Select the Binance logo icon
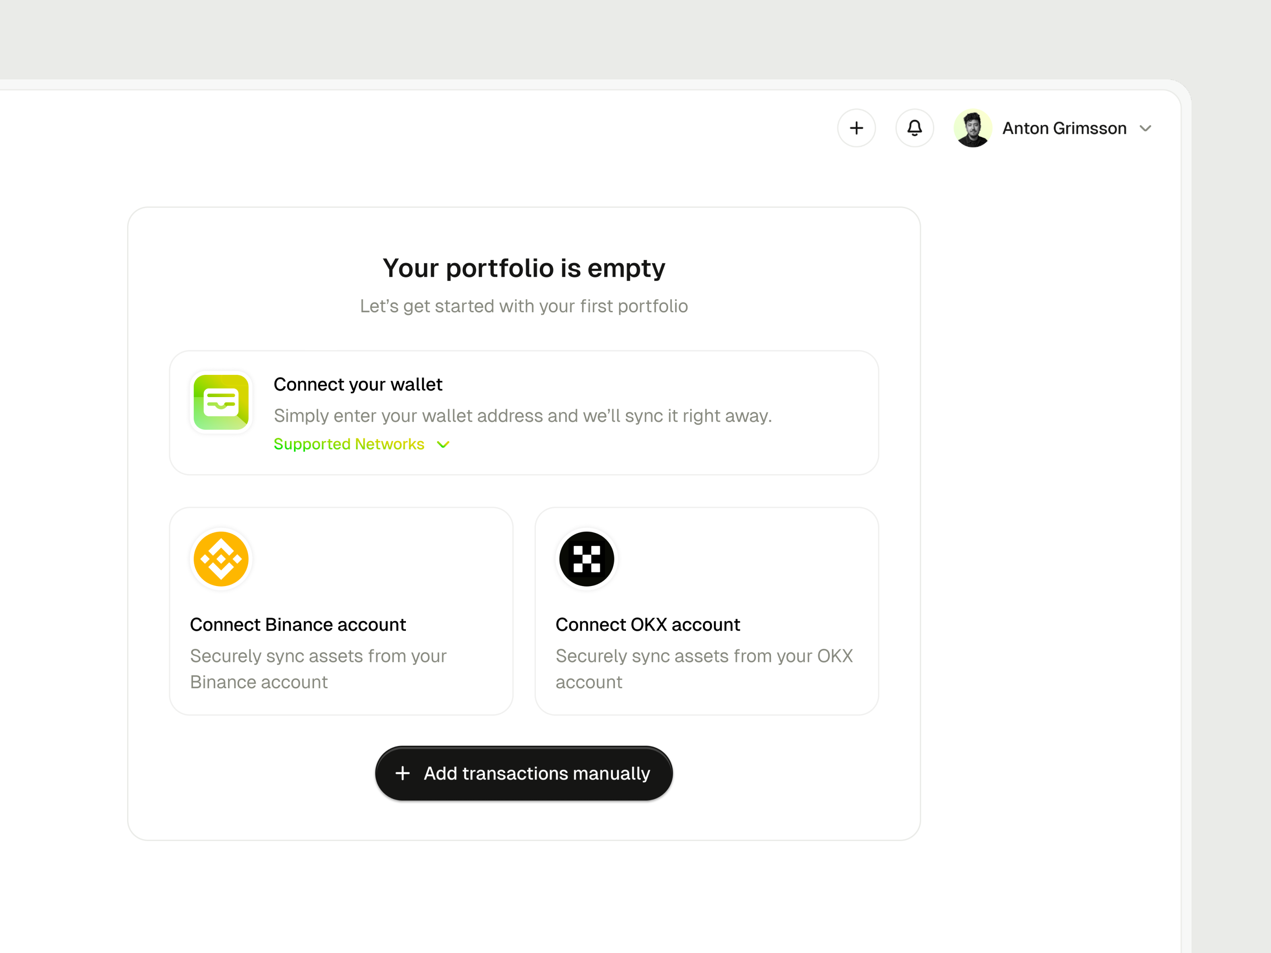Viewport: 1271px width, 953px height. point(221,558)
